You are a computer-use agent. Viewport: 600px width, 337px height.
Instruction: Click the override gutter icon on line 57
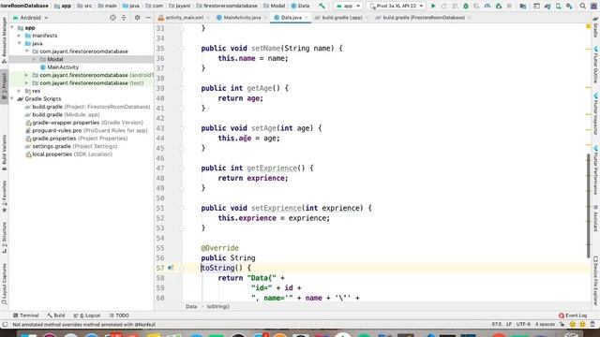tap(171, 268)
